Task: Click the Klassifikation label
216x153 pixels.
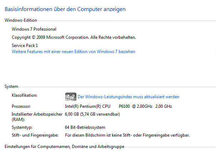Action: 24,95
